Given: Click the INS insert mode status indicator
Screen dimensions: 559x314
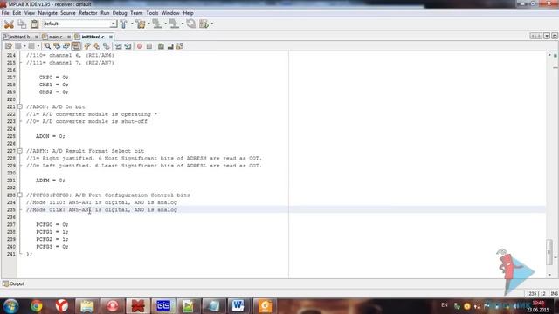Looking at the screenshot, I should tap(554, 294).
